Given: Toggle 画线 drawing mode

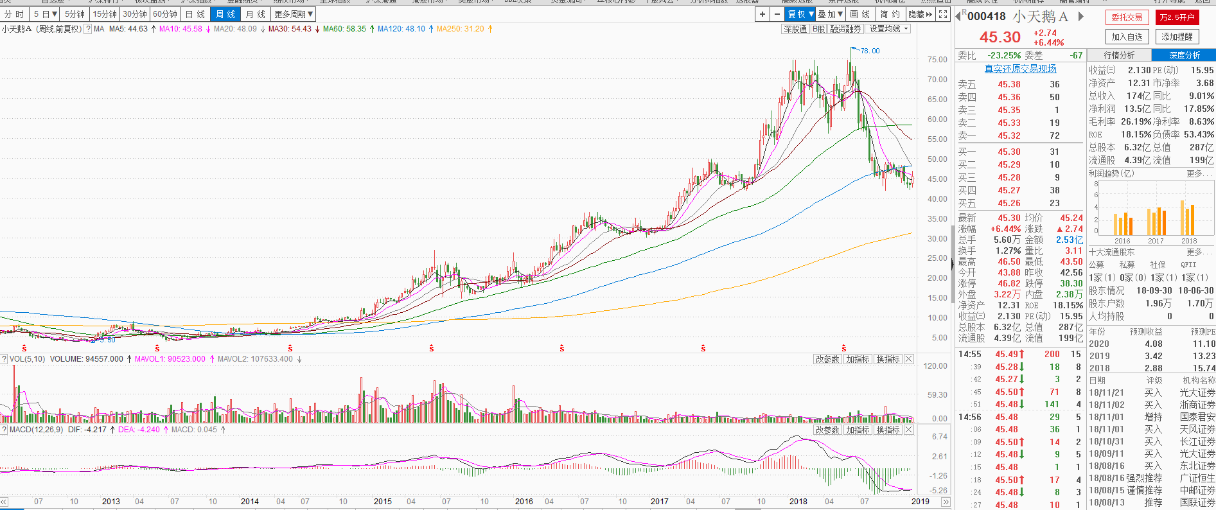Looking at the screenshot, I should 859,14.
